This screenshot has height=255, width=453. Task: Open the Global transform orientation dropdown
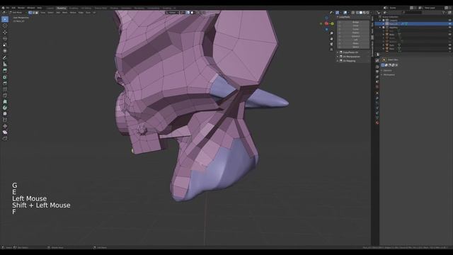[x=172, y=13]
